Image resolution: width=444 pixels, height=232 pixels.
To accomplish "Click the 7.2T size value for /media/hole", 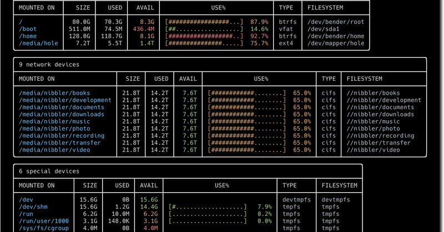I will (83, 43).
